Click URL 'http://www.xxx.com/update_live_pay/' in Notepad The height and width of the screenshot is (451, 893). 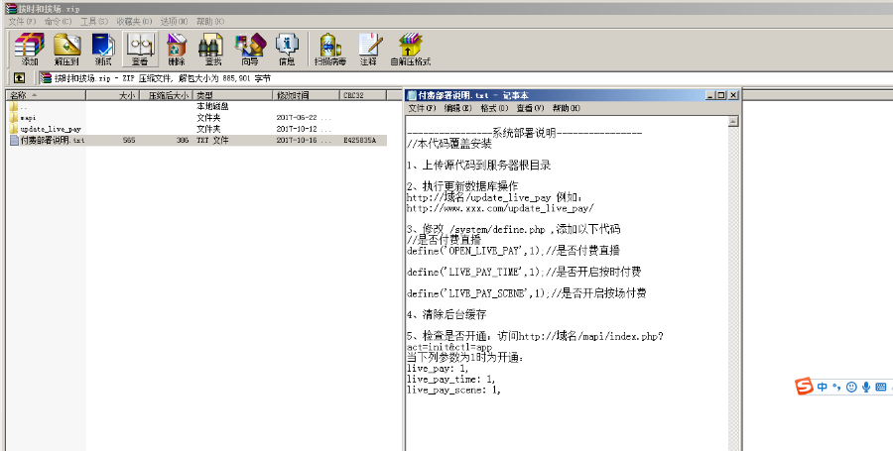[500, 208]
